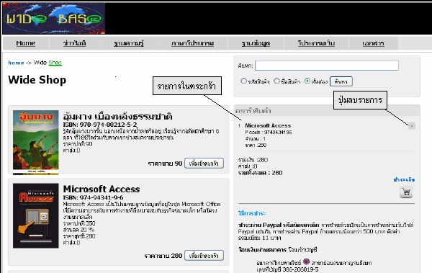This screenshot has height=273, width=432.
Task: Click the Microsoft Access product title
Action: [x=102, y=189]
